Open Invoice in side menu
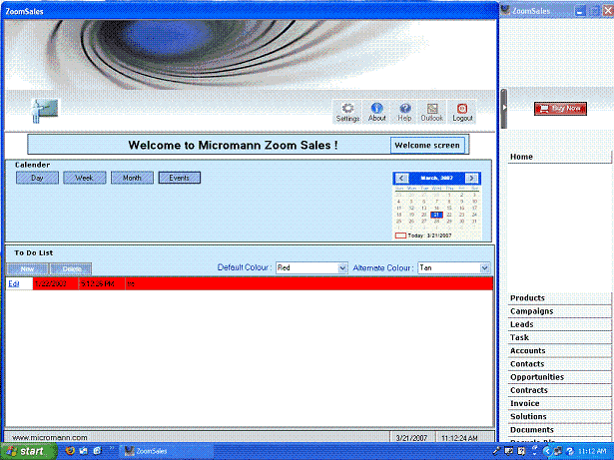 click(x=559, y=403)
